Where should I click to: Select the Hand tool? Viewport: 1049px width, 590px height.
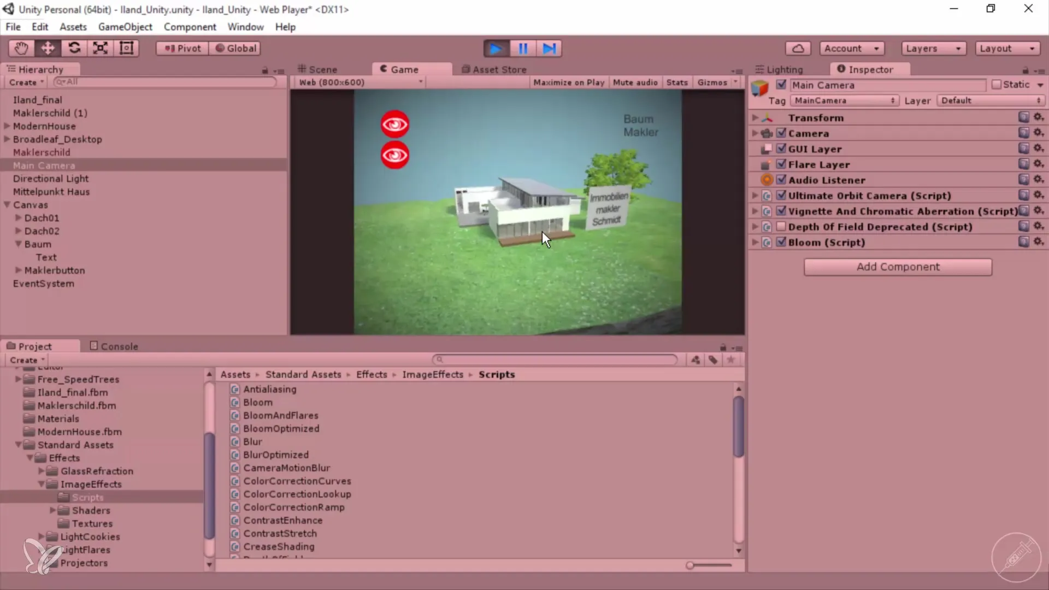point(21,48)
